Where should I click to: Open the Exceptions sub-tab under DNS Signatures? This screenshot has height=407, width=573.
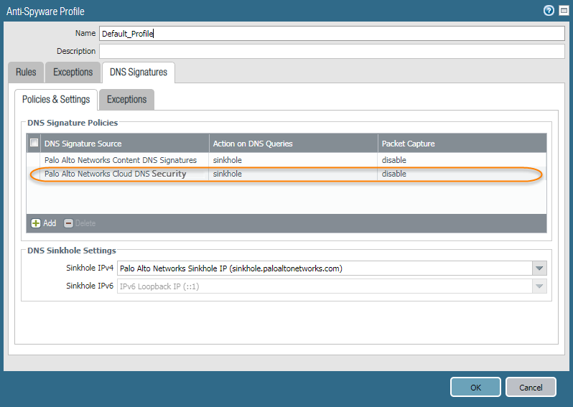coord(126,100)
